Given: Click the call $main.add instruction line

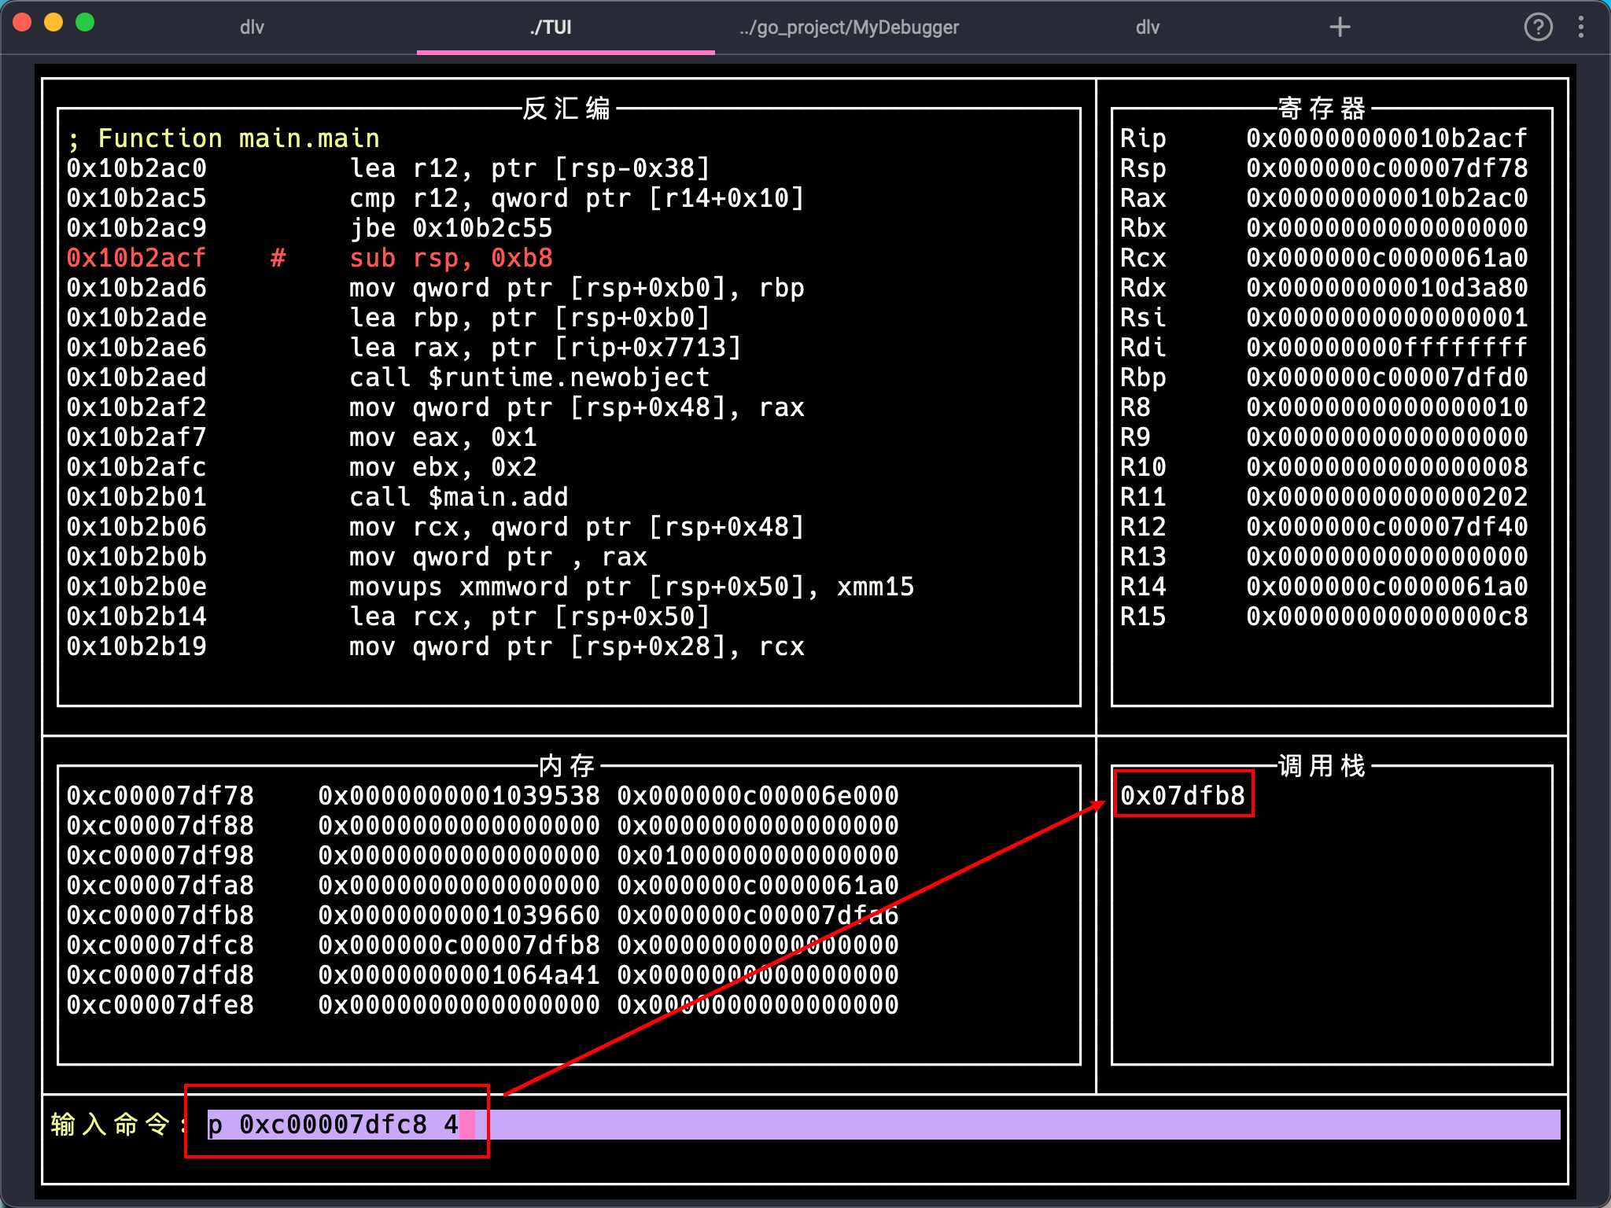Looking at the screenshot, I should pos(458,497).
